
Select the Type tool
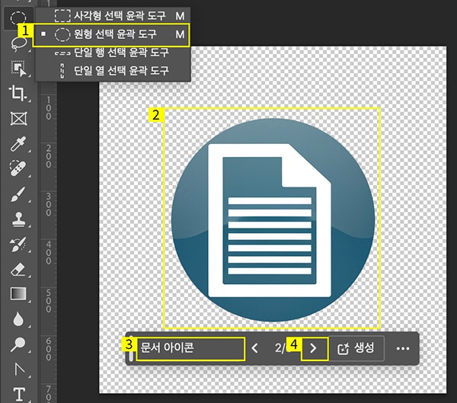[x=19, y=394]
